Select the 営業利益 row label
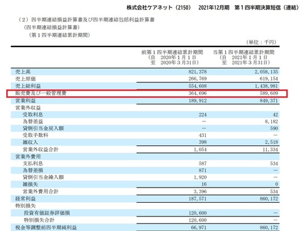 click(25, 101)
